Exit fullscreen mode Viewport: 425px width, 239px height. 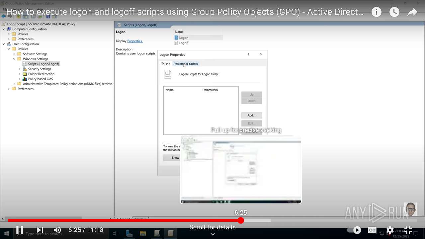408,230
